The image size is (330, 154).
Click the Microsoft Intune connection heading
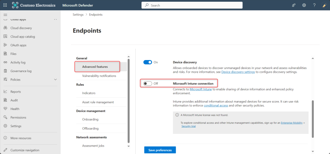point(193,84)
